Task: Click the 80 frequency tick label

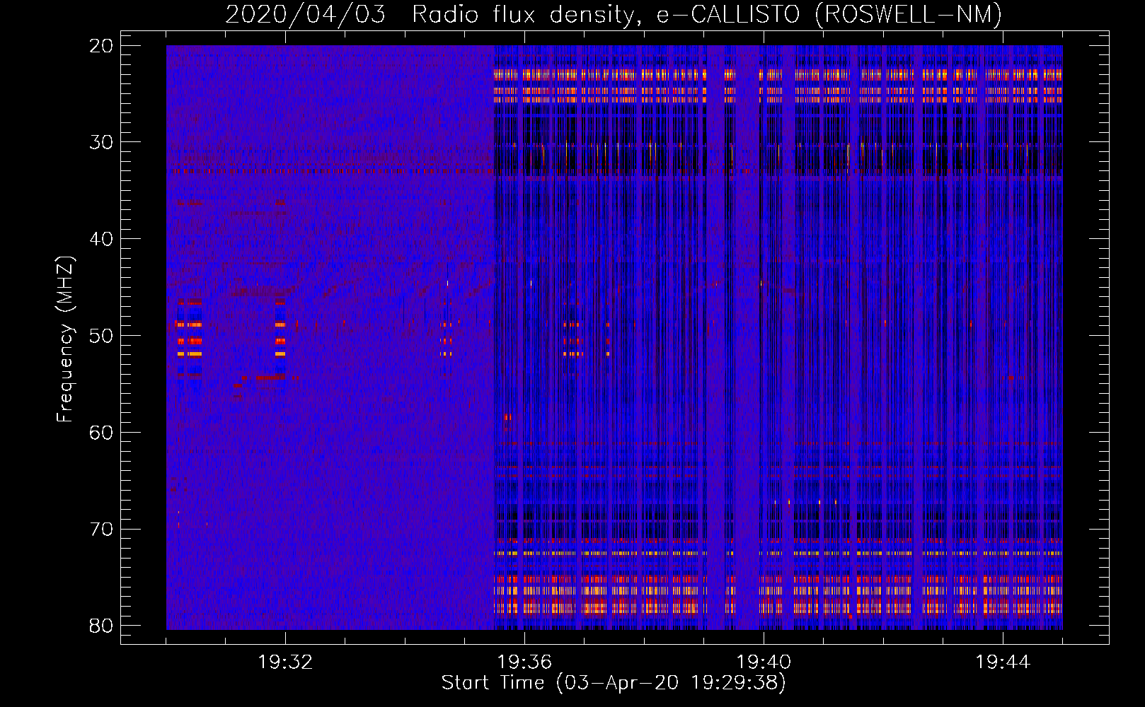Action: click(102, 626)
